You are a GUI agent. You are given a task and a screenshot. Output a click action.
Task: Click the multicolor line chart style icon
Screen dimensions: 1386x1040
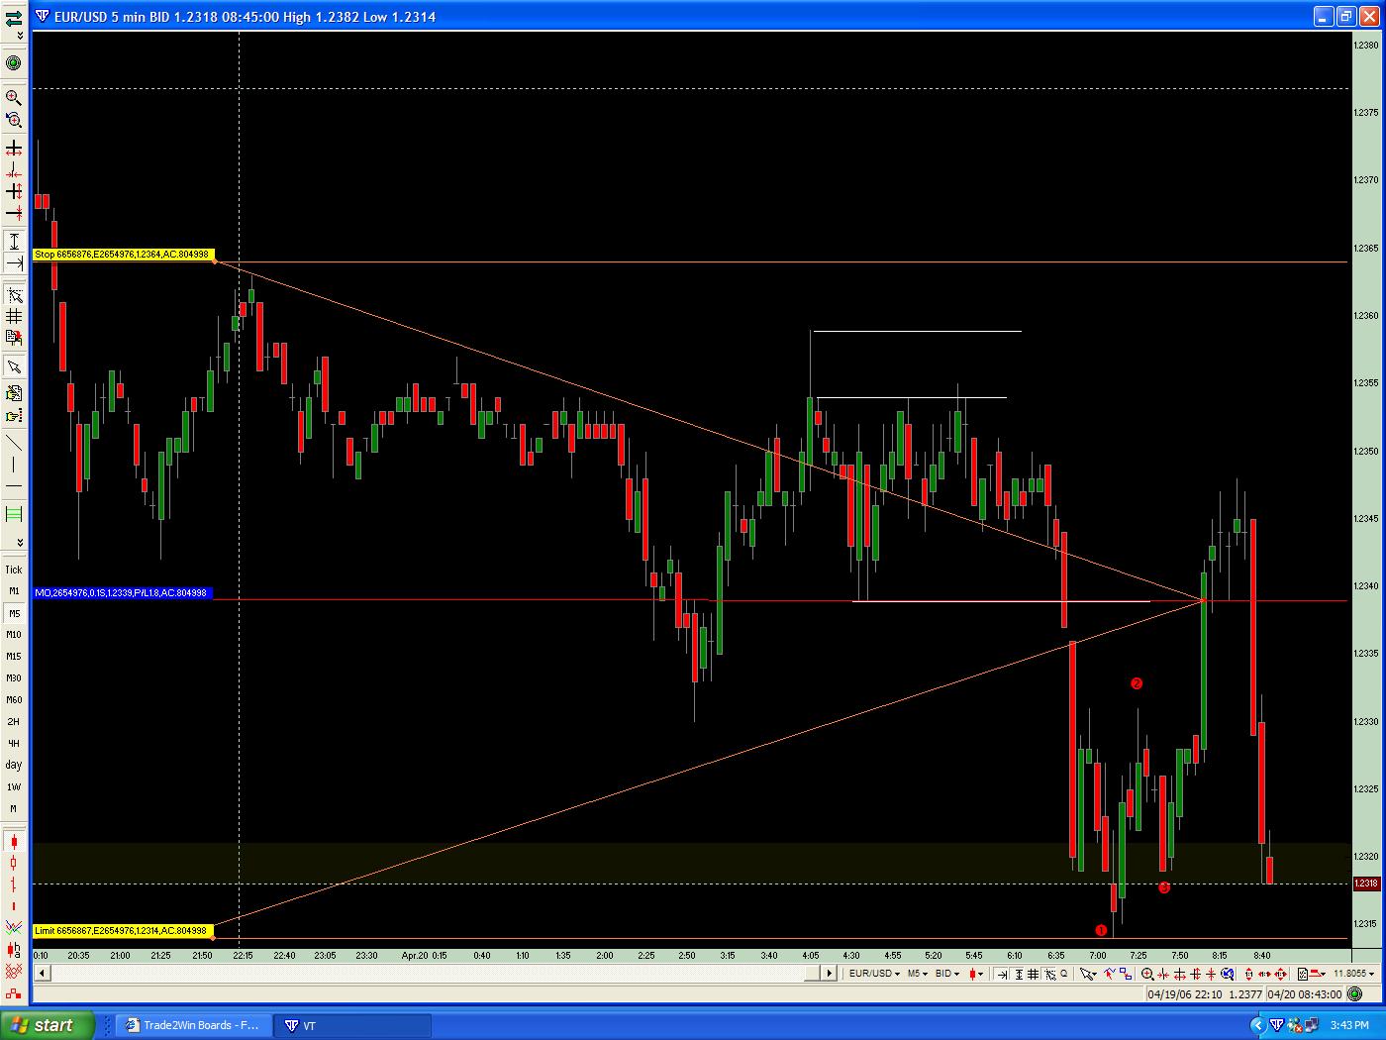[14, 928]
